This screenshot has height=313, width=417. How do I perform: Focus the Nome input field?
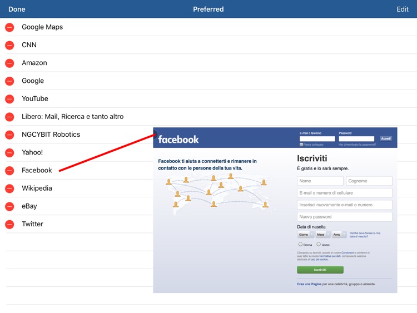coord(320,181)
